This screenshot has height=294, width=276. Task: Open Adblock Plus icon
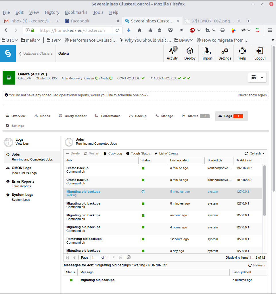pos(192,30)
